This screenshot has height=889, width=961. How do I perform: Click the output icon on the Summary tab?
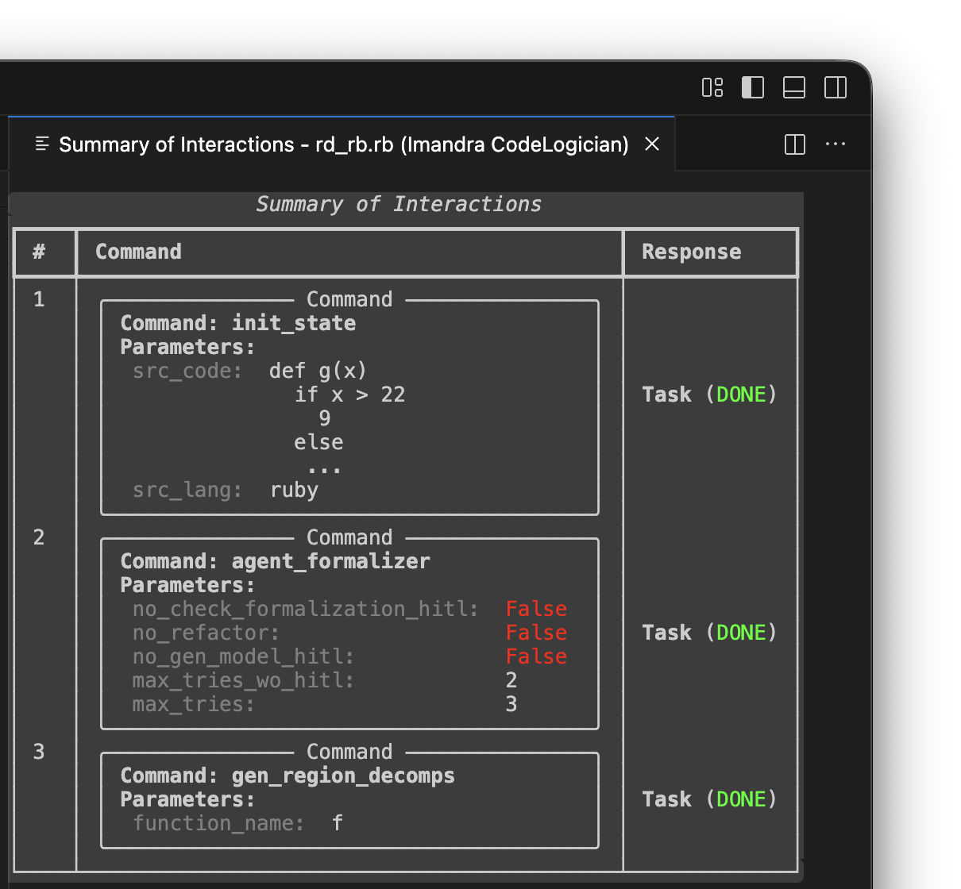tap(42, 144)
